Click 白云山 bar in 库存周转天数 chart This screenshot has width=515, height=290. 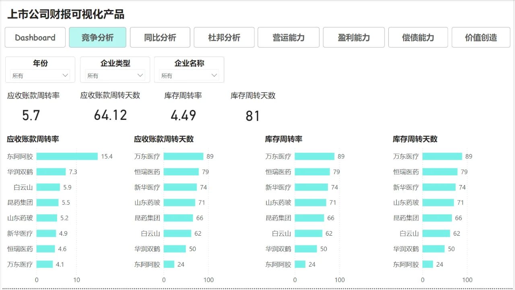tap(436, 233)
